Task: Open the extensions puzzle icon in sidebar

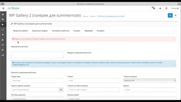Action: (3, 25)
